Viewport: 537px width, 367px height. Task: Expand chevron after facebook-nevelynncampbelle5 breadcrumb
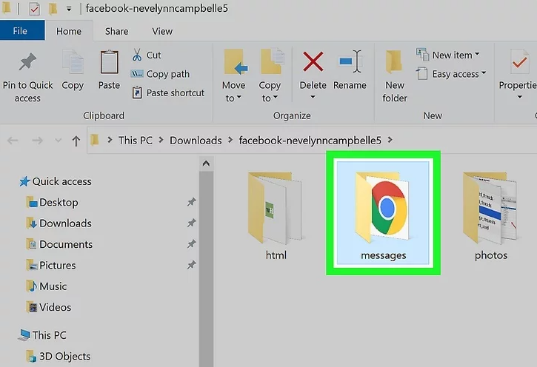[390, 140]
